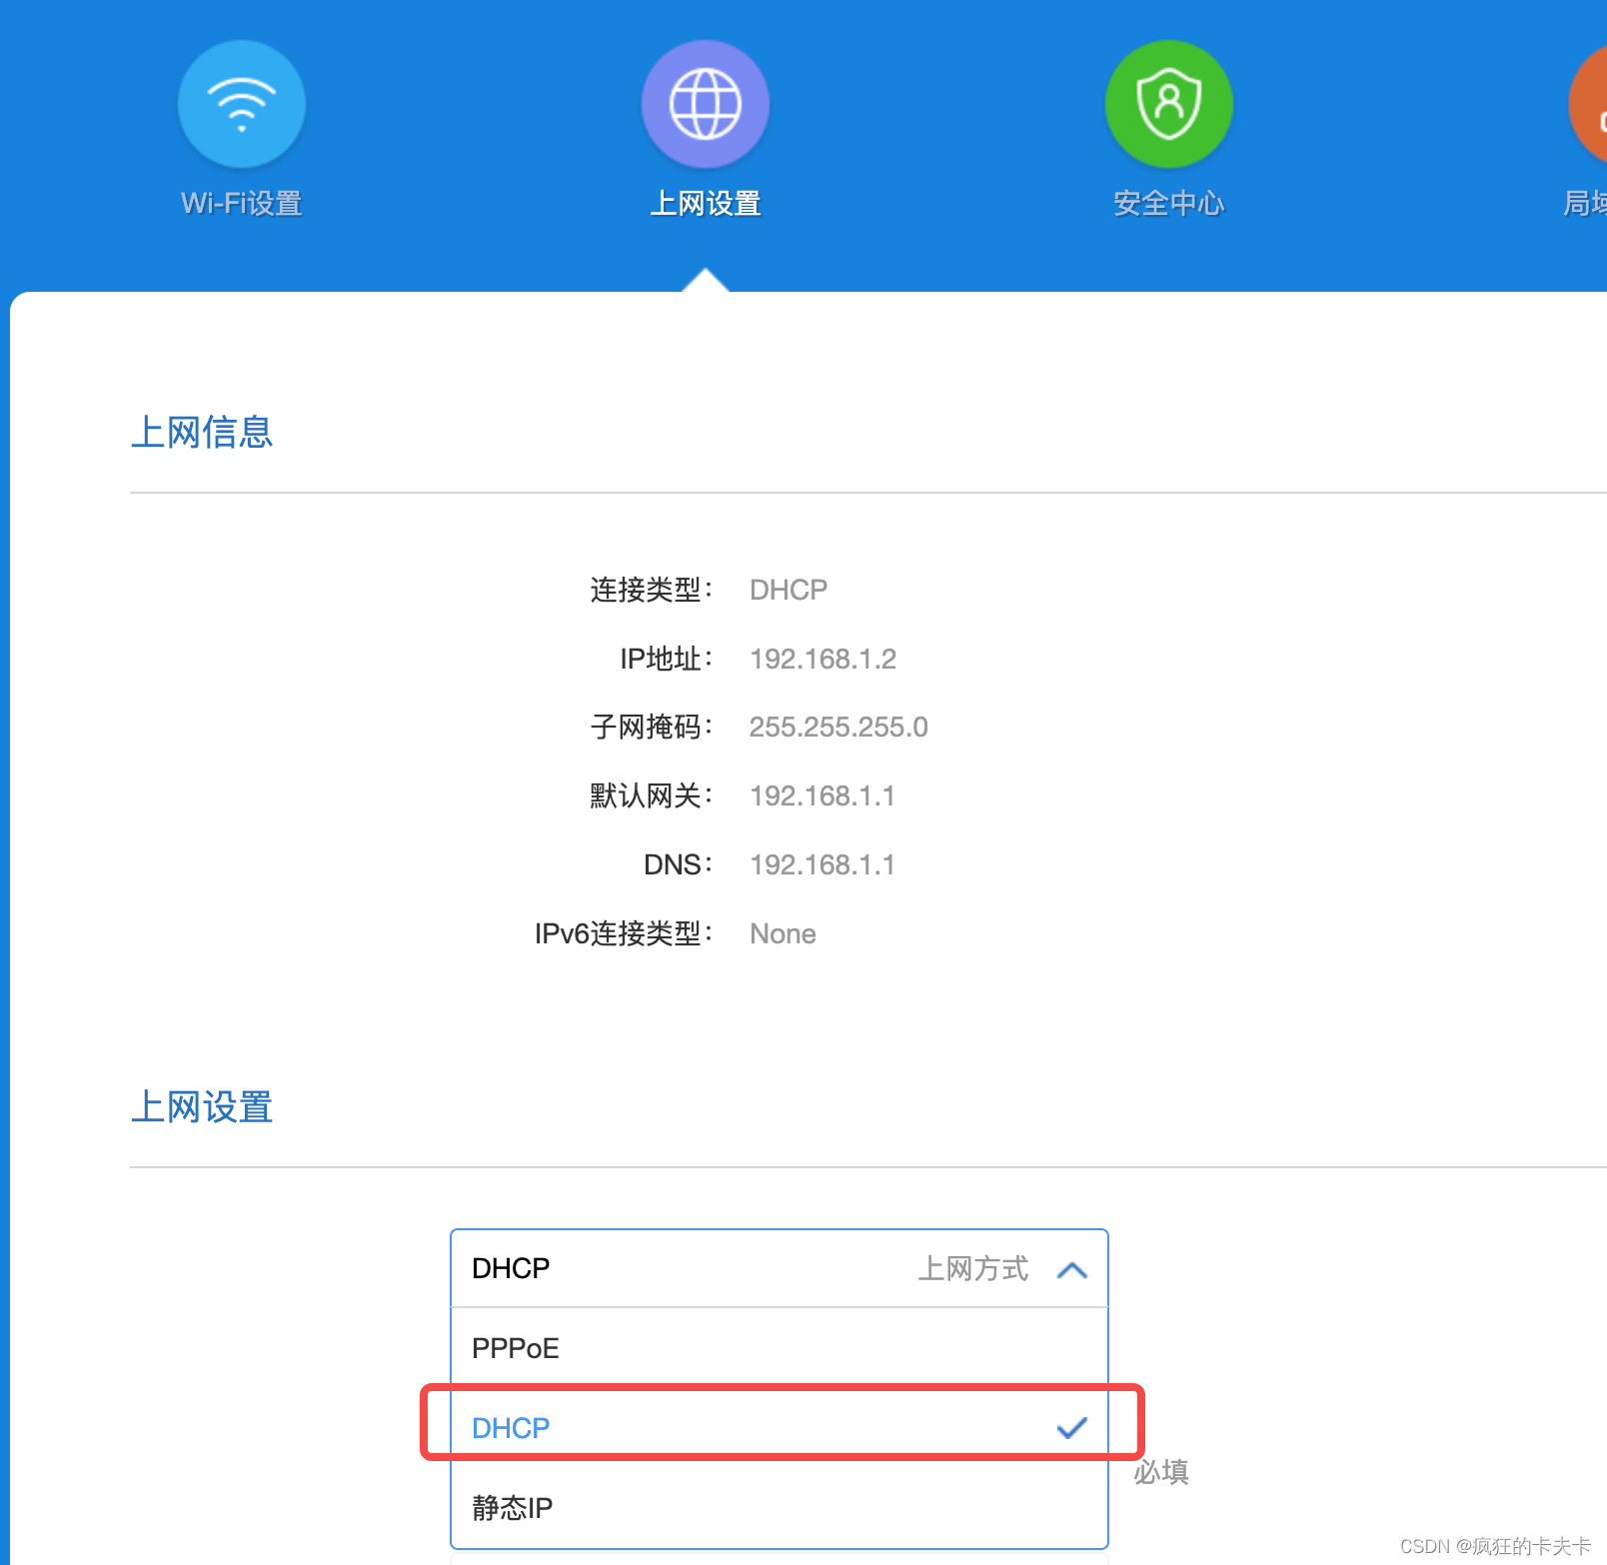Click the IPv6连接类型 label
The height and width of the screenshot is (1565, 1607).
625,933
